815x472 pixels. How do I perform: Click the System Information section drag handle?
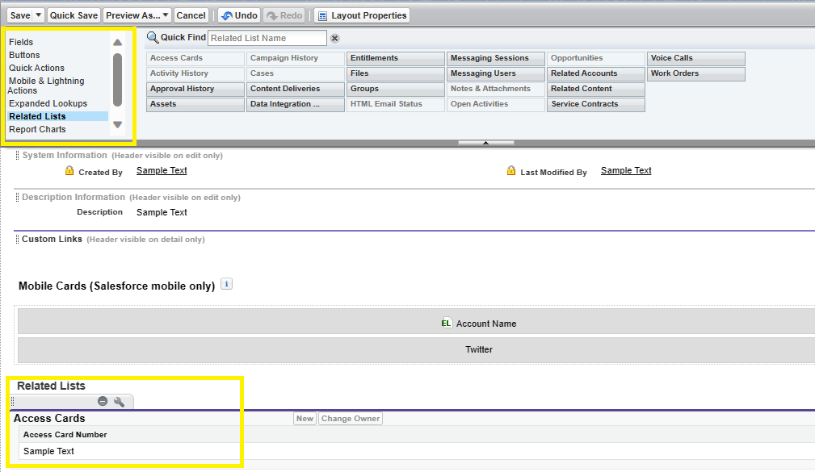(17, 155)
